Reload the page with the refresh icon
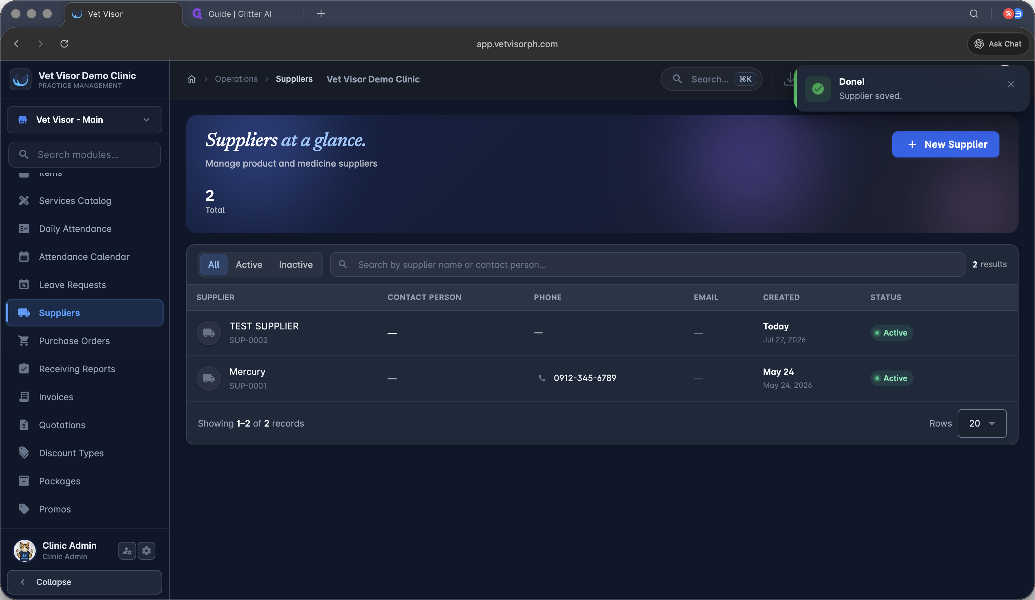 [x=64, y=43]
